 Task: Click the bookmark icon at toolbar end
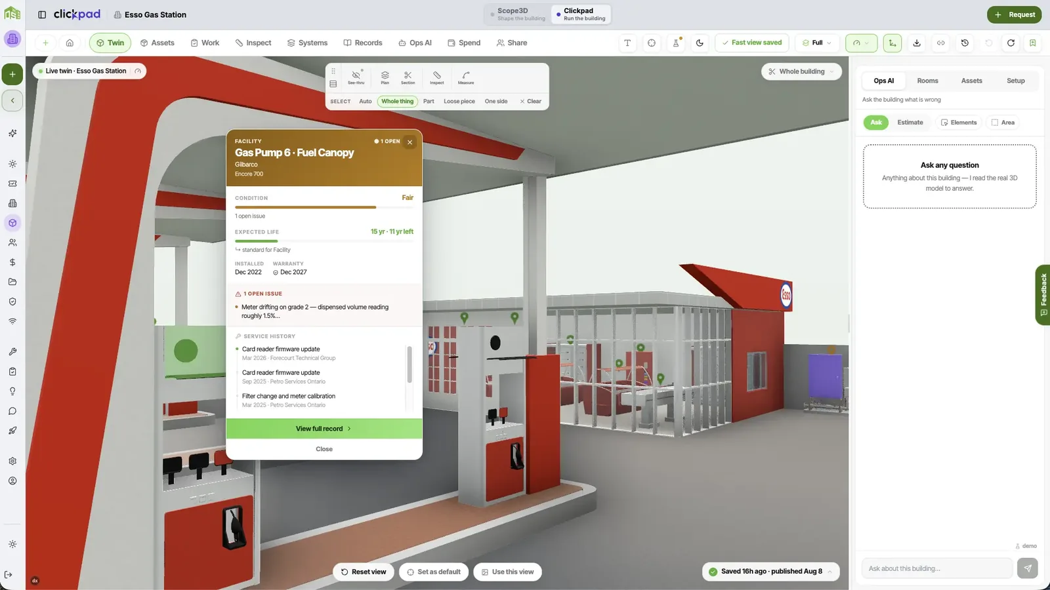(x=1033, y=43)
